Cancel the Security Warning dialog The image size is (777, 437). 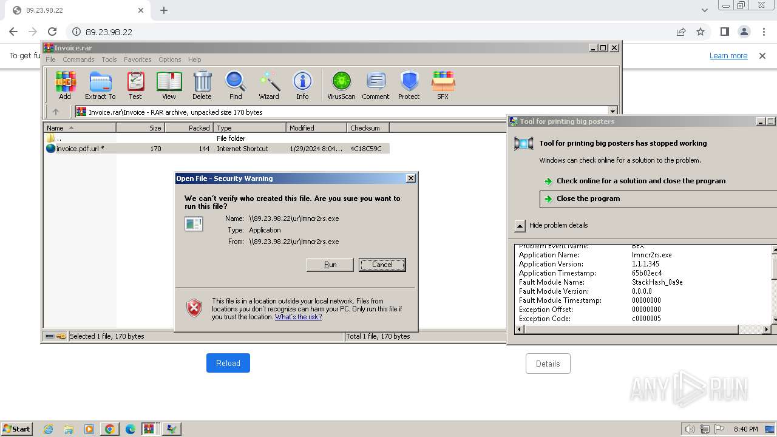click(382, 265)
